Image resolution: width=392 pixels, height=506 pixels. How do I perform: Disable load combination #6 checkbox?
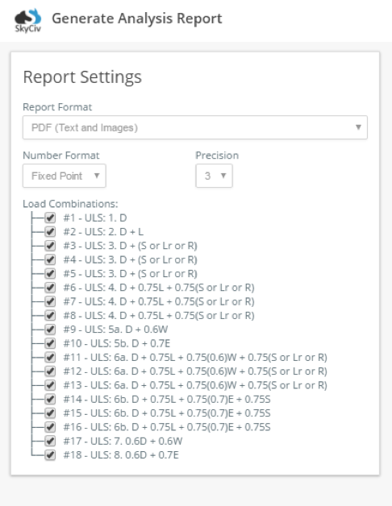click(x=50, y=288)
